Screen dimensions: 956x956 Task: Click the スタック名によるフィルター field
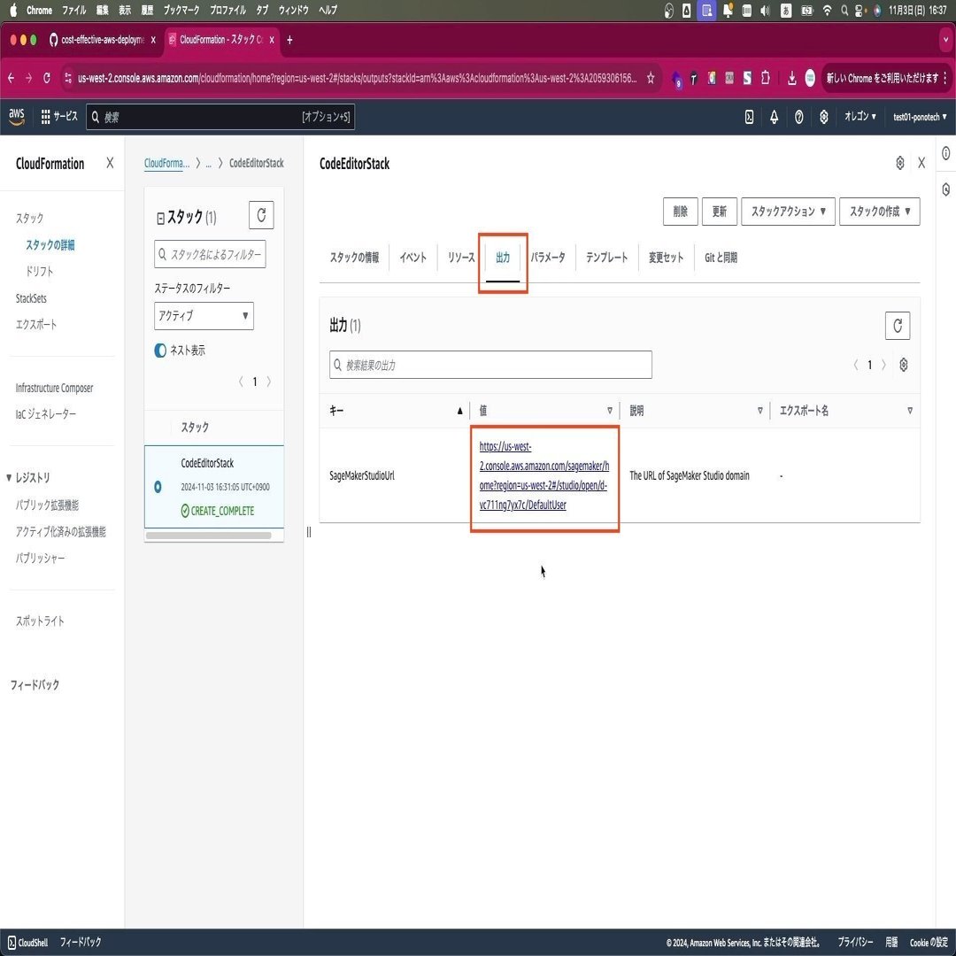pyautogui.click(x=210, y=254)
